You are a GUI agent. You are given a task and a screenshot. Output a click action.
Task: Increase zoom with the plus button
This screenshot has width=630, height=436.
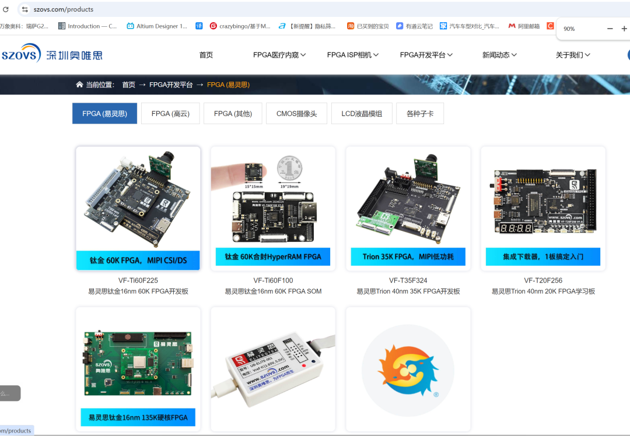point(624,29)
